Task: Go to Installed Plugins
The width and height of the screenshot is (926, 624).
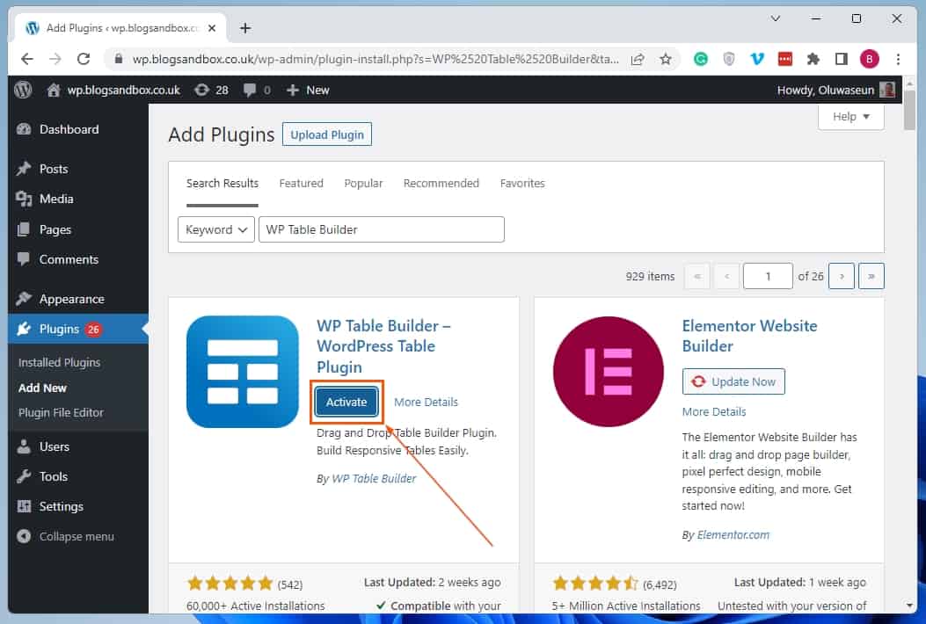Action: point(59,362)
